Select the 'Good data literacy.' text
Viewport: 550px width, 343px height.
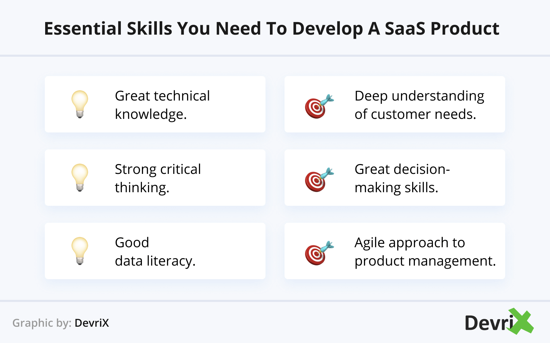coord(155,252)
